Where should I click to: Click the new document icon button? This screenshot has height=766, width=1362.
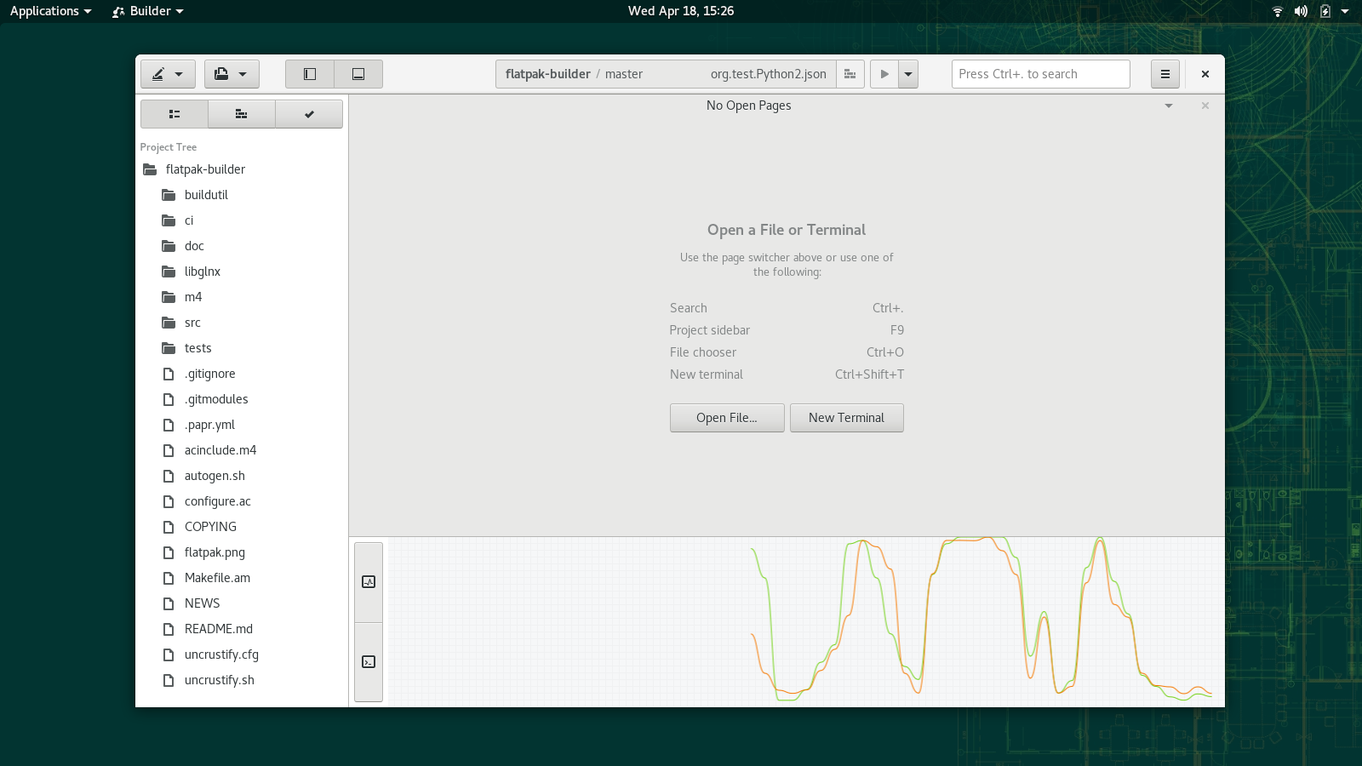click(x=231, y=74)
